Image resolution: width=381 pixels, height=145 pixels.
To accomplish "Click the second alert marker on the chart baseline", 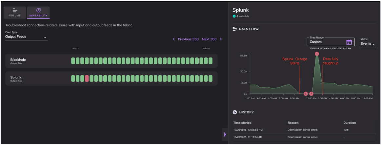I will [x=311, y=94].
